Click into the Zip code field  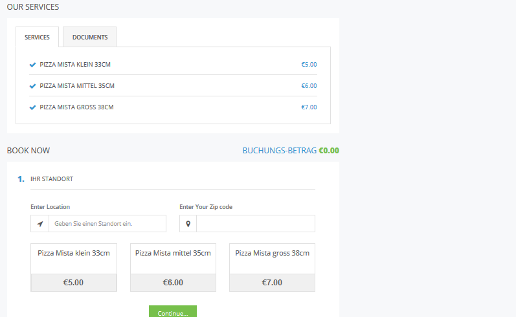click(x=255, y=224)
